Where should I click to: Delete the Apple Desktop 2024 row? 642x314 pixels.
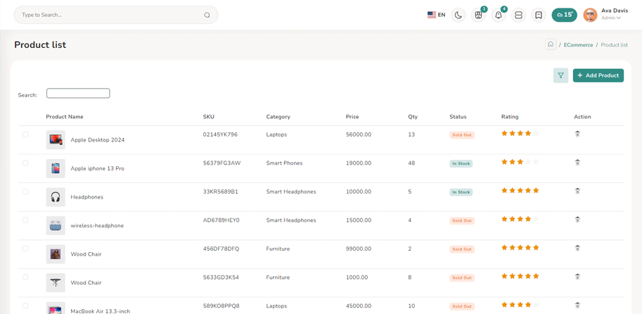point(577,134)
